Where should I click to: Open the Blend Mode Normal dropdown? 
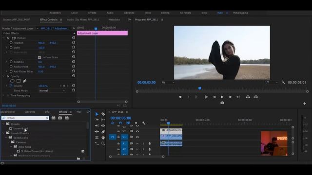[x=52, y=91]
